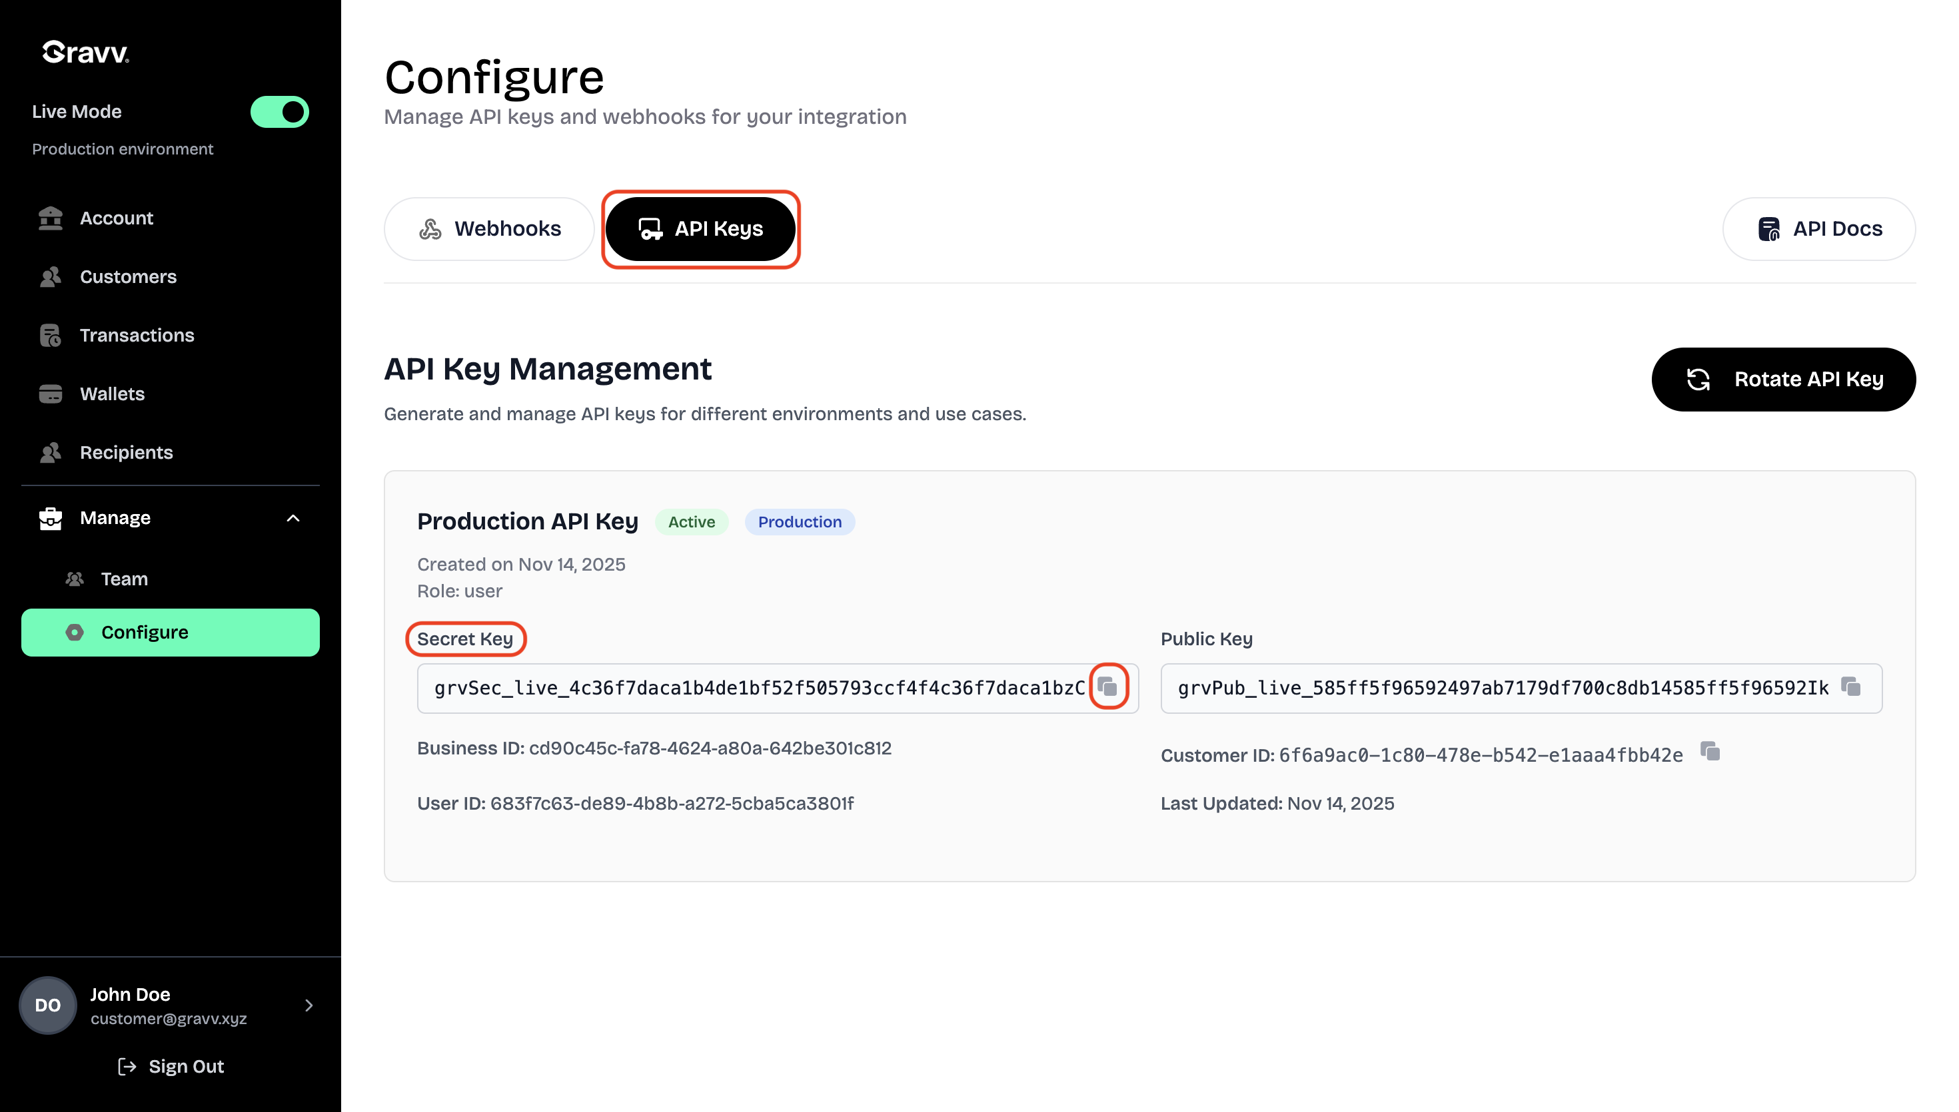Switch to the Webhooks tab
The width and height of the screenshot is (1959, 1112).
489,228
